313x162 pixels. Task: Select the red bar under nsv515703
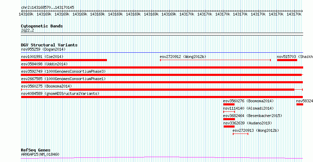287,60
